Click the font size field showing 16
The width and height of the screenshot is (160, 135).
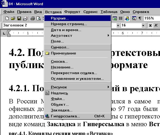pyautogui.click(x=131, y=25)
